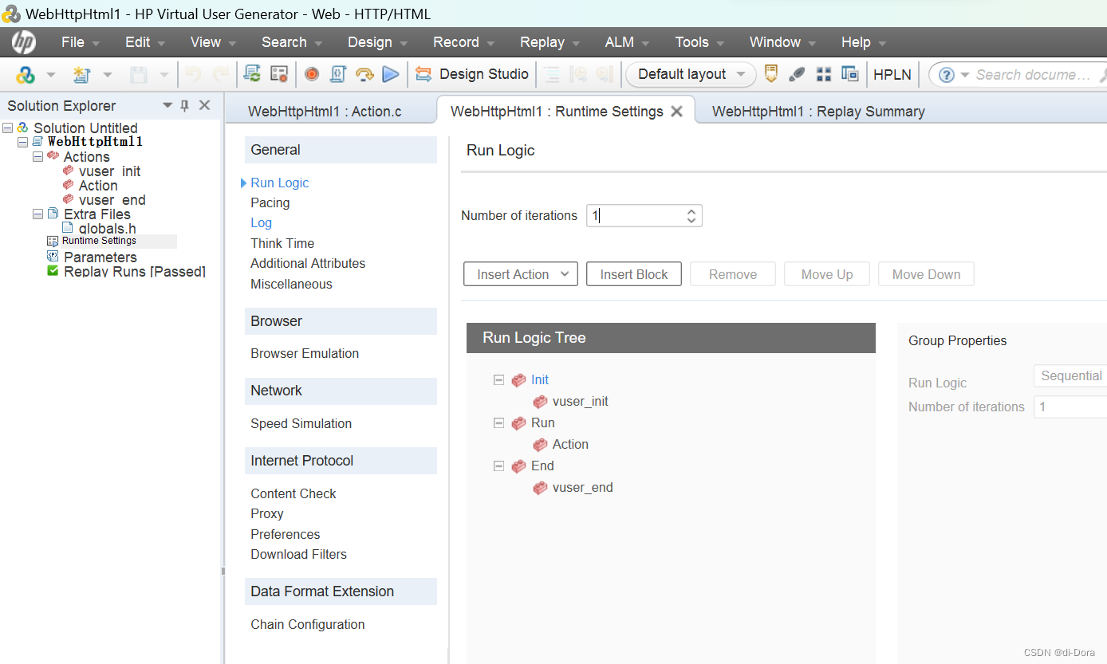This screenshot has height=664, width=1107.
Task: Switch to the WebHttpHtml1 : Action.c tab
Action: tap(325, 112)
